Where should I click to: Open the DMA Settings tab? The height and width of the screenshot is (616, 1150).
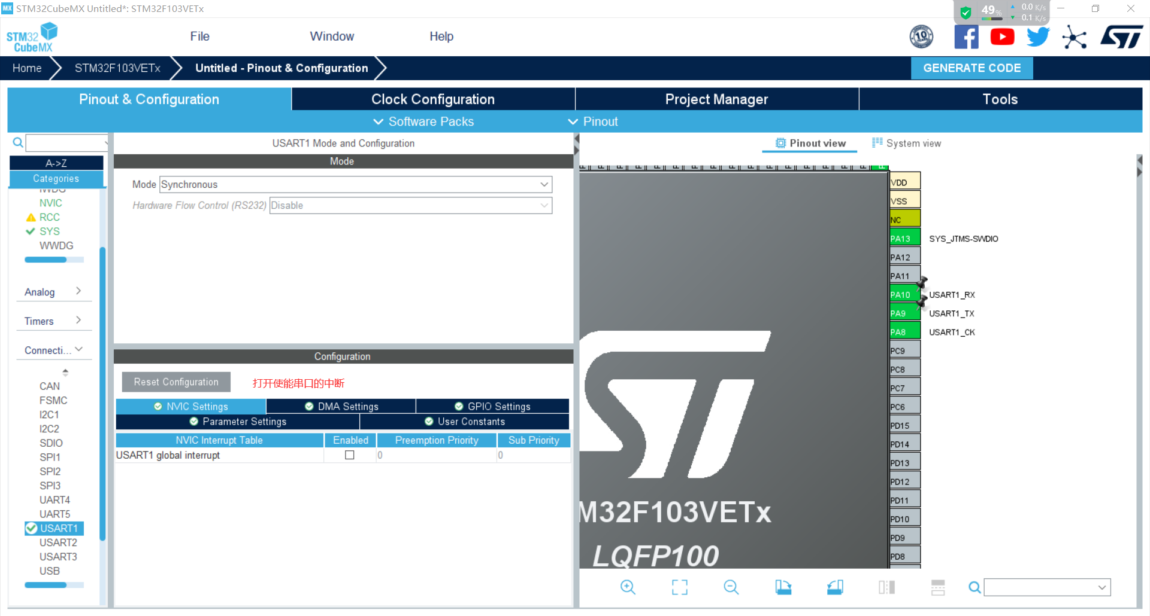[341, 407]
